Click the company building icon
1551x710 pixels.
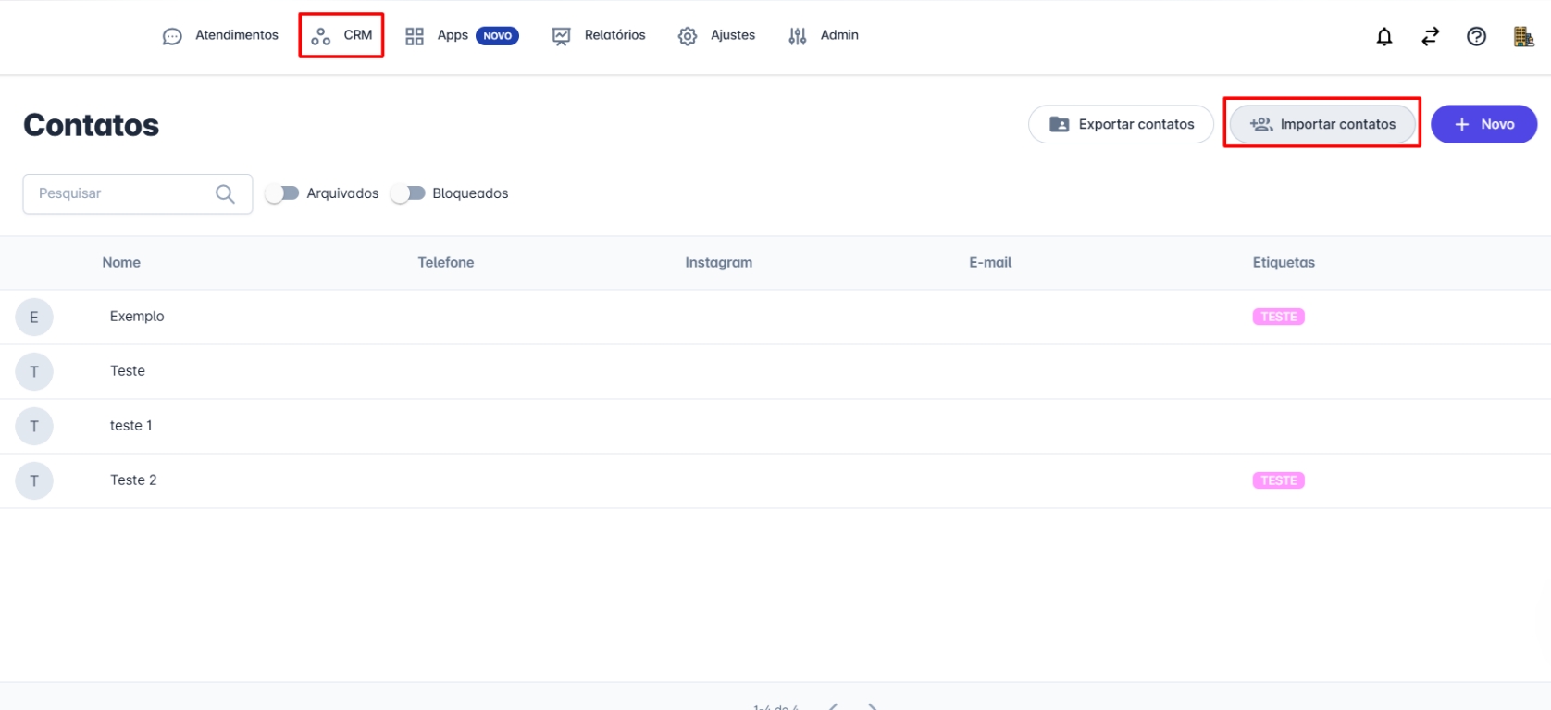coord(1523,36)
